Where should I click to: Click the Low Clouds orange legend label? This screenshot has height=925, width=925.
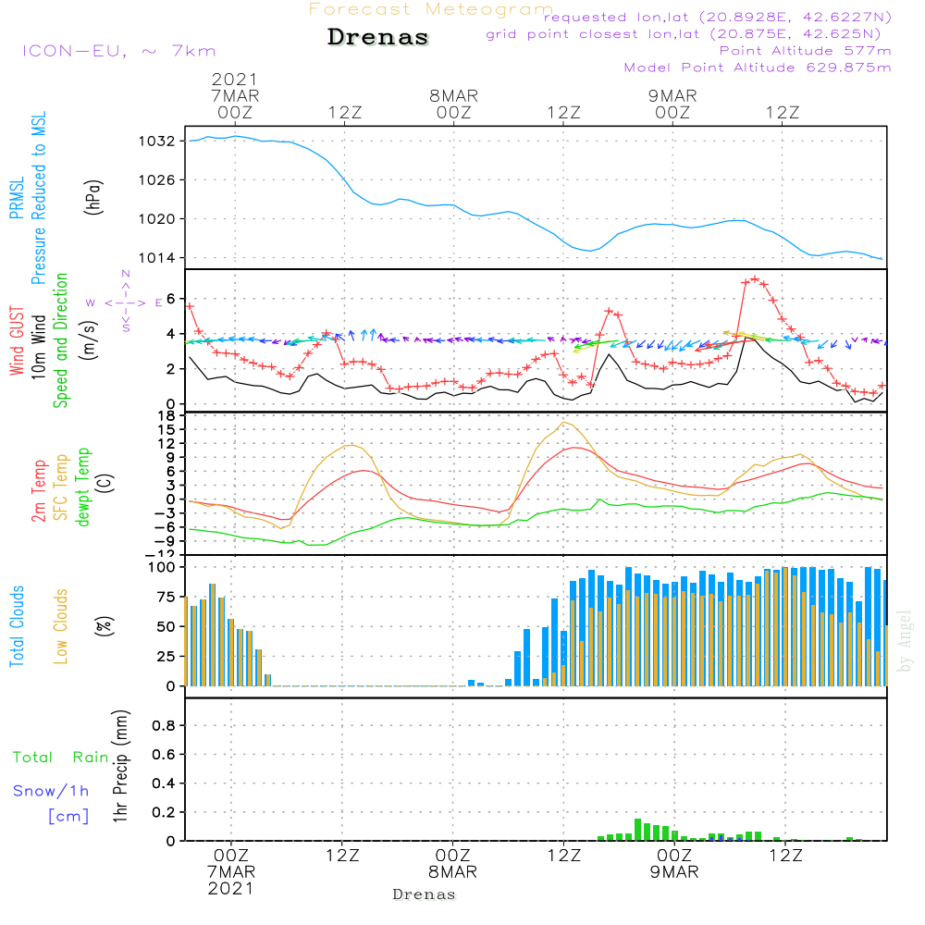(61, 626)
